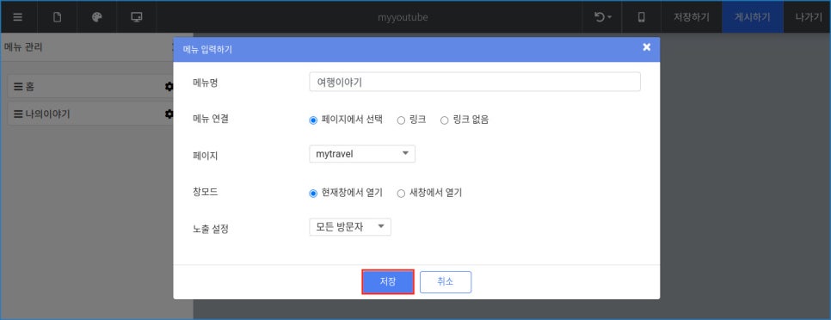
Task: Click the 메뉴 연결 label
Action: click(211, 120)
